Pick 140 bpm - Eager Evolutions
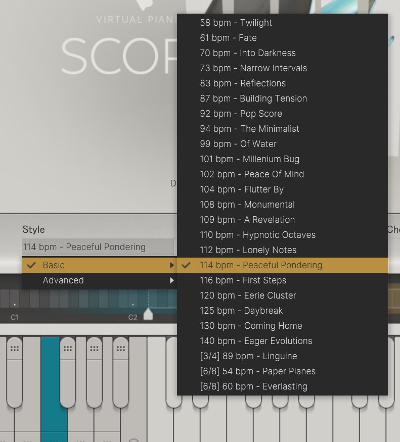 click(x=256, y=341)
